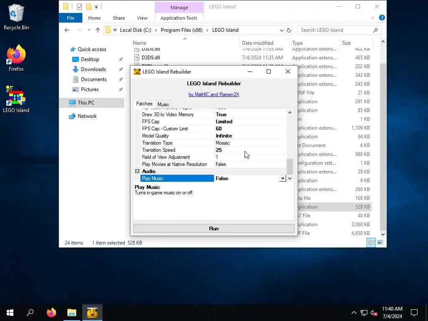The image size is (428, 321).
Task: Open the View ribbon tab
Action: coord(142,18)
